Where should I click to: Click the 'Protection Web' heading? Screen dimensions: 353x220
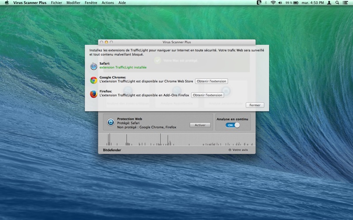click(x=129, y=119)
